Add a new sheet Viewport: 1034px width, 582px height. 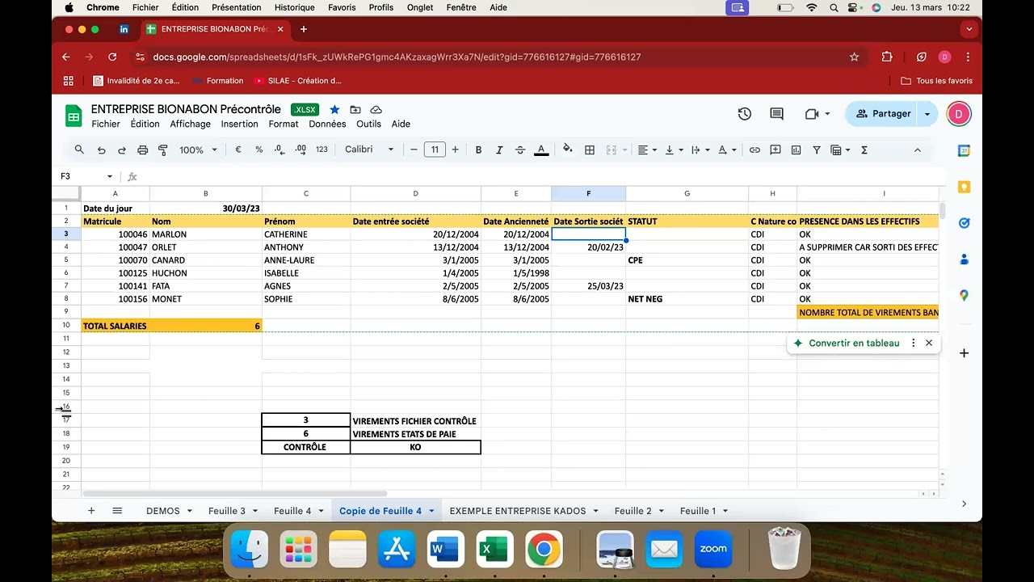click(91, 511)
